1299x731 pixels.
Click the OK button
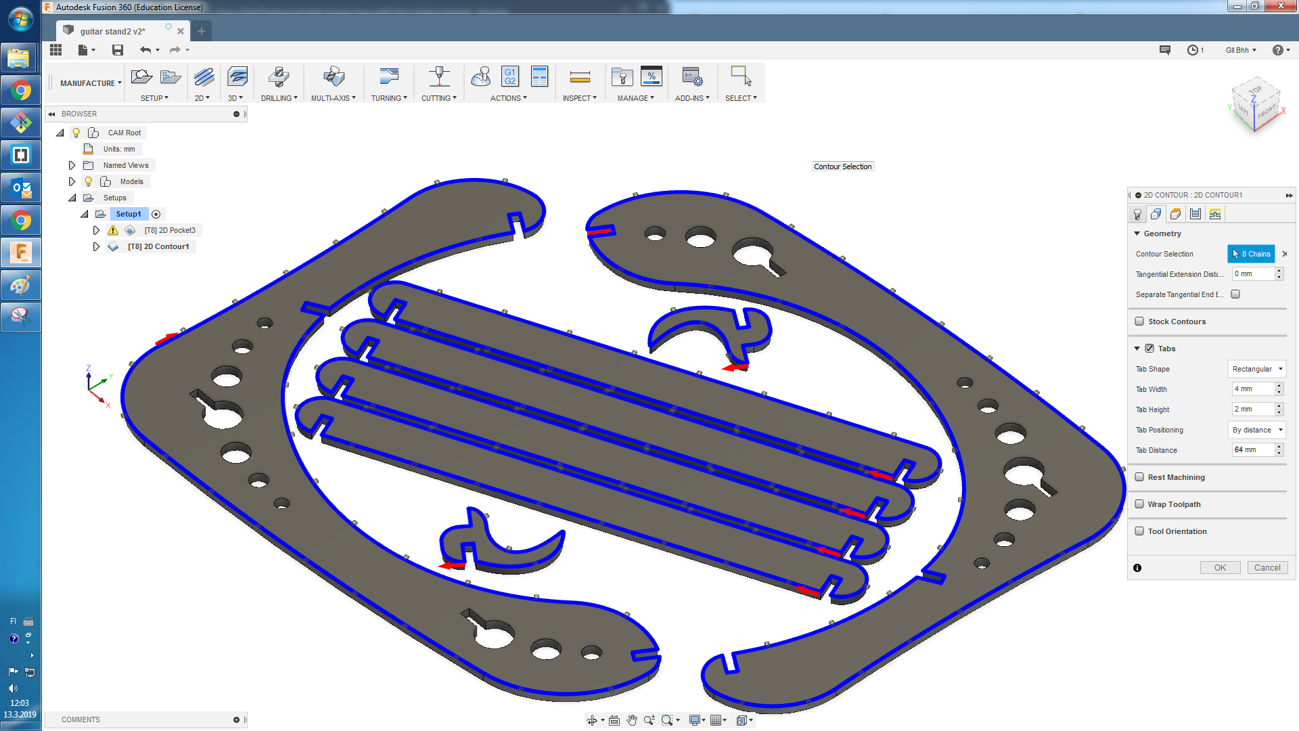(x=1220, y=568)
